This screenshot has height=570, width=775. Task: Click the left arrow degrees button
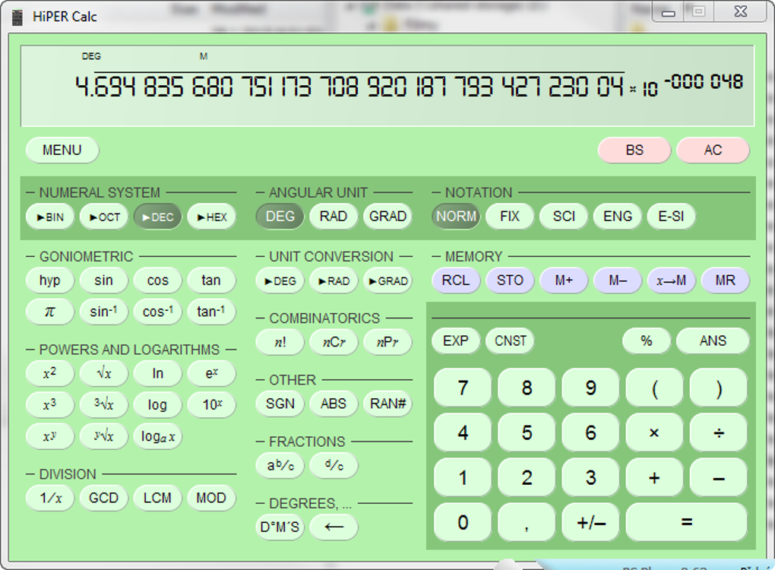(x=334, y=527)
